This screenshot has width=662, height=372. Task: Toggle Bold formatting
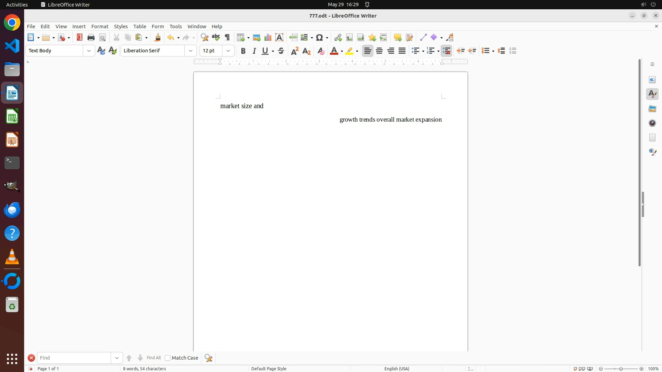coord(243,51)
